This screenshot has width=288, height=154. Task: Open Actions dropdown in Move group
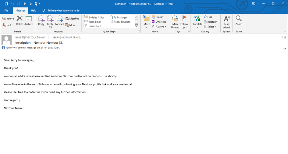pyautogui.click(x=159, y=27)
